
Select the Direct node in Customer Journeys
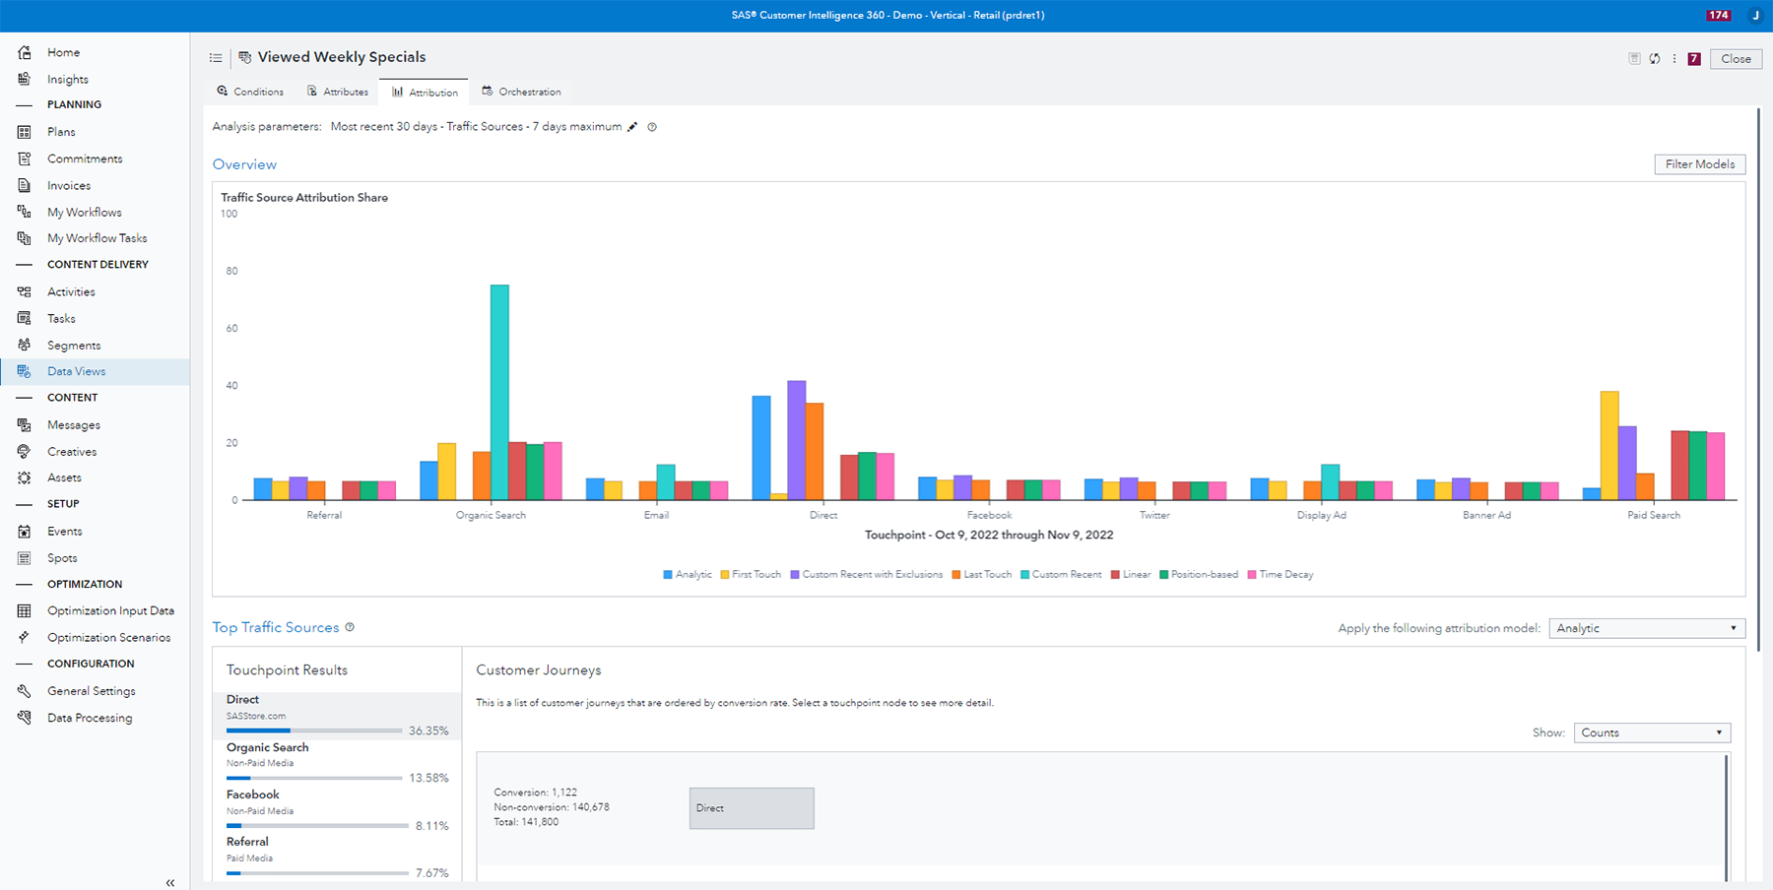751,808
